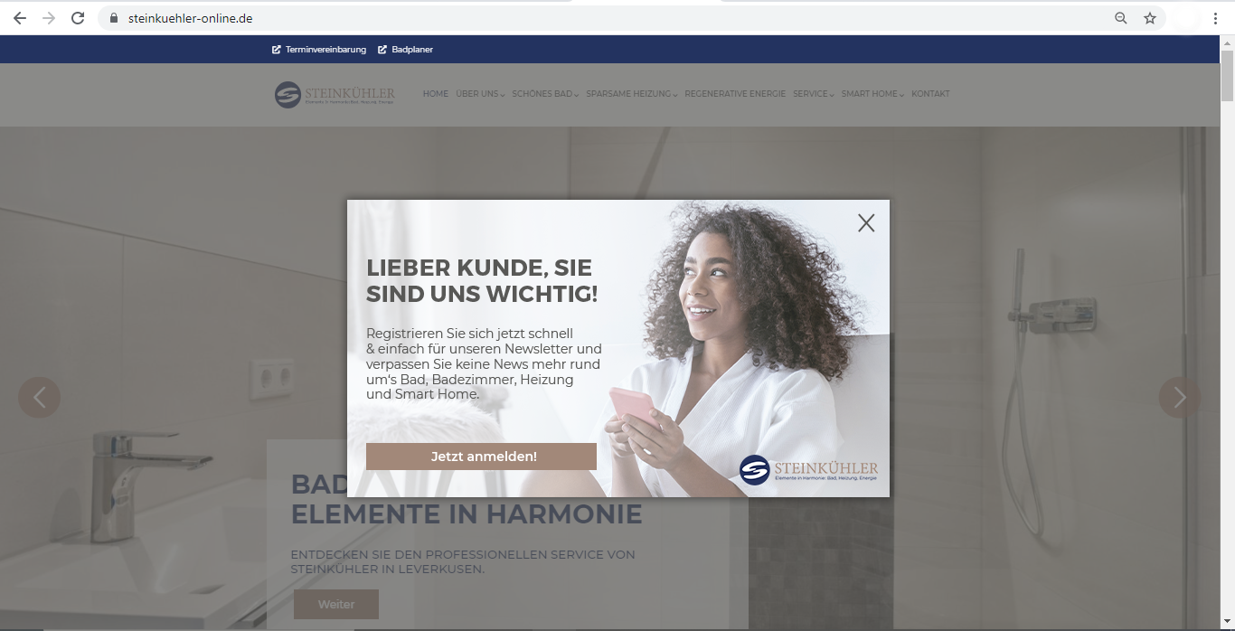Image resolution: width=1235 pixels, height=631 pixels.
Task: Click the 'Registrieren Sie sich jetzt schnell' text
Action: (x=469, y=334)
